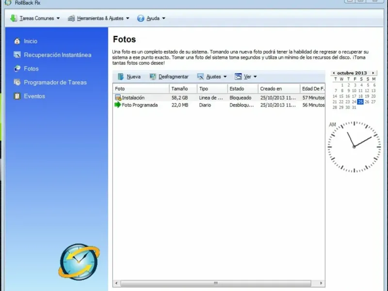
Task: Select Fotos in the sidebar
Action: 31,68
